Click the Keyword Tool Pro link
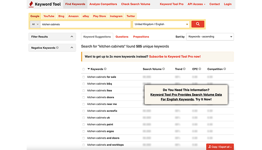This screenshot has width=262, height=150. click(x=171, y=4)
